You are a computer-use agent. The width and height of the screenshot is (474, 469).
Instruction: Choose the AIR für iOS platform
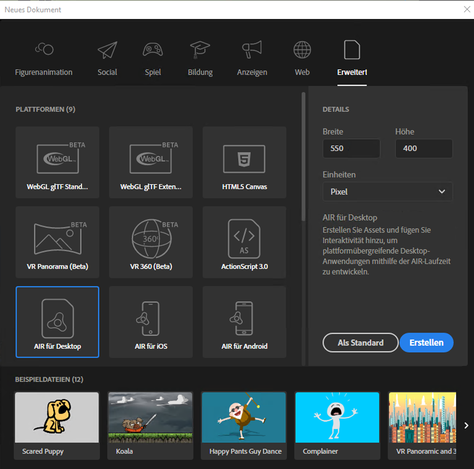(x=150, y=322)
